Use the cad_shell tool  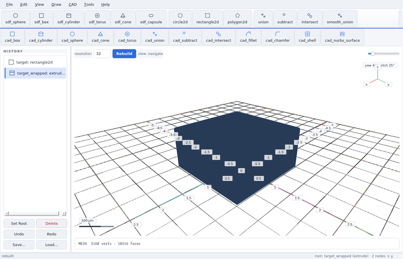click(x=307, y=37)
